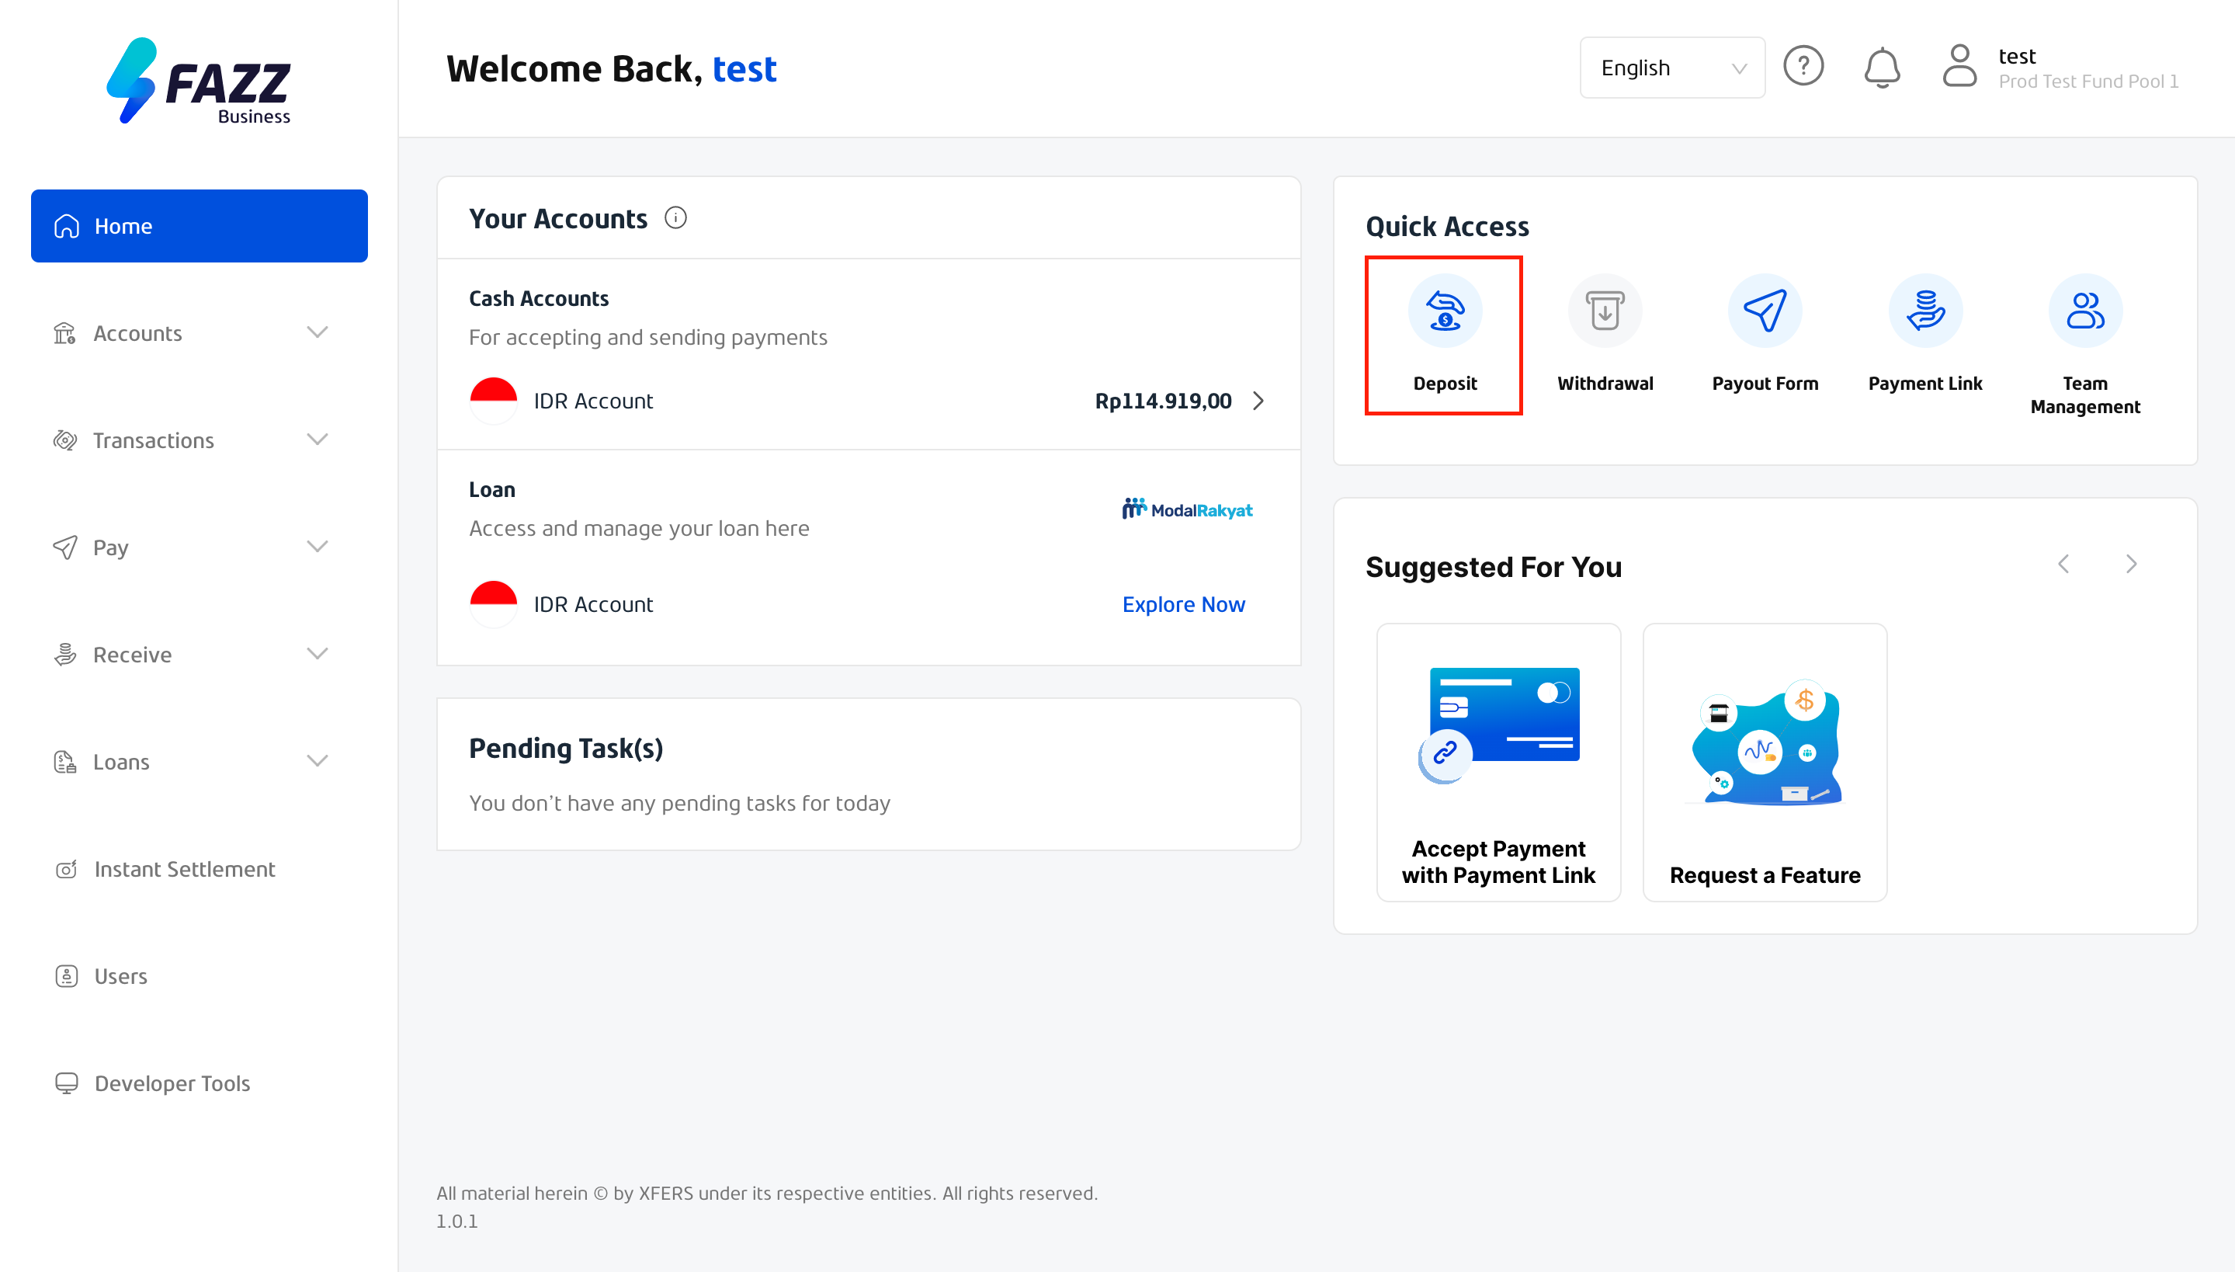Click the Loans sidebar label

click(x=120, y=762)
